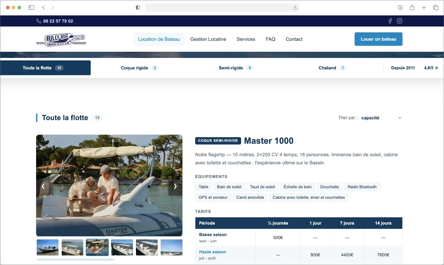Show the tab overview

tap(436, 7)
